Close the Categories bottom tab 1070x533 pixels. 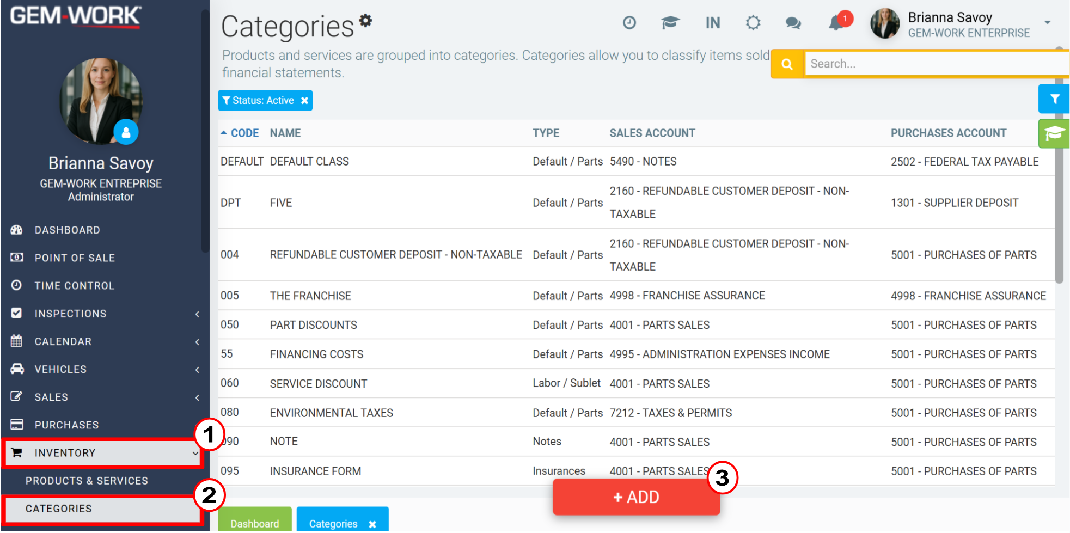pos(372,524)
